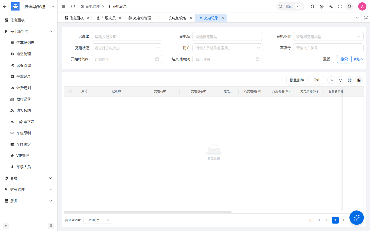This screenshot has height=231, width=370.
Task: Open the 充电状态 select dropdown
Action: [127, 48]
